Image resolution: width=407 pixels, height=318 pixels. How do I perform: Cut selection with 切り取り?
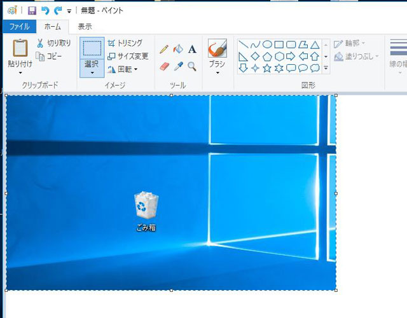53,43
